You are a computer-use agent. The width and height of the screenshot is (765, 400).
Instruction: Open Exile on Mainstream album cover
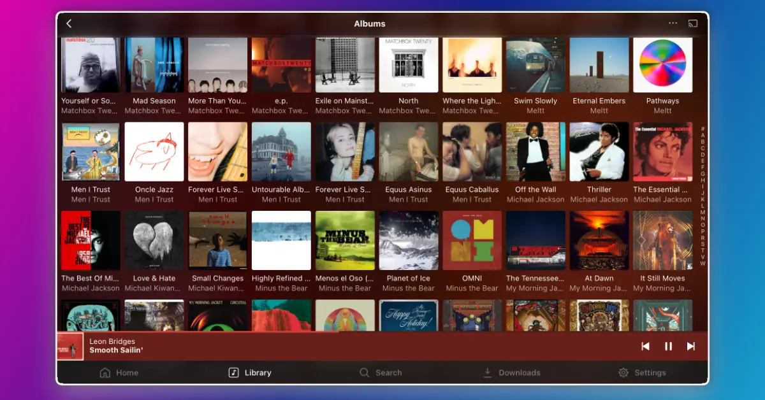345,65
